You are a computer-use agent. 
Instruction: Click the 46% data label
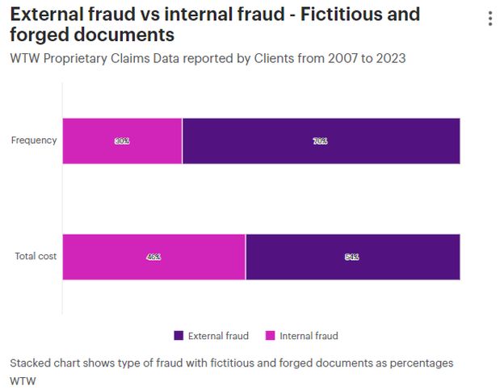tap(153, 257)
